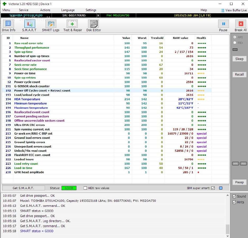Click the Sleep button

[239, 59]
